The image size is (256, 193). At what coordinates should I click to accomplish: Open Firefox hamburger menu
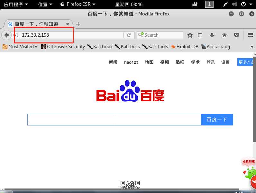click(x=251, y=35)
